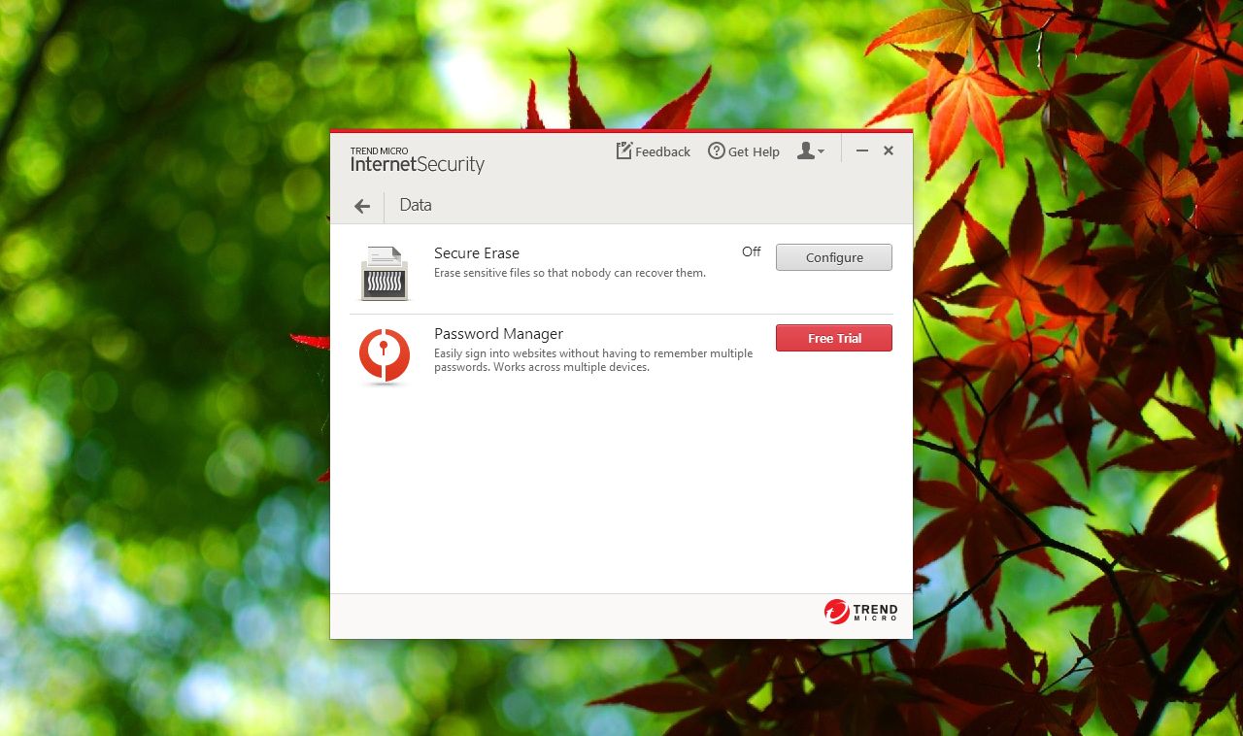Minimize the Internet Security window

pos(861,151)
